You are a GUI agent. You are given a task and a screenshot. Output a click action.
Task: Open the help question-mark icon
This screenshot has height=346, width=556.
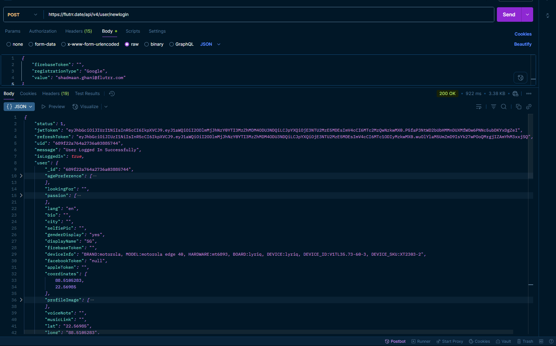[x=551, y=341]
